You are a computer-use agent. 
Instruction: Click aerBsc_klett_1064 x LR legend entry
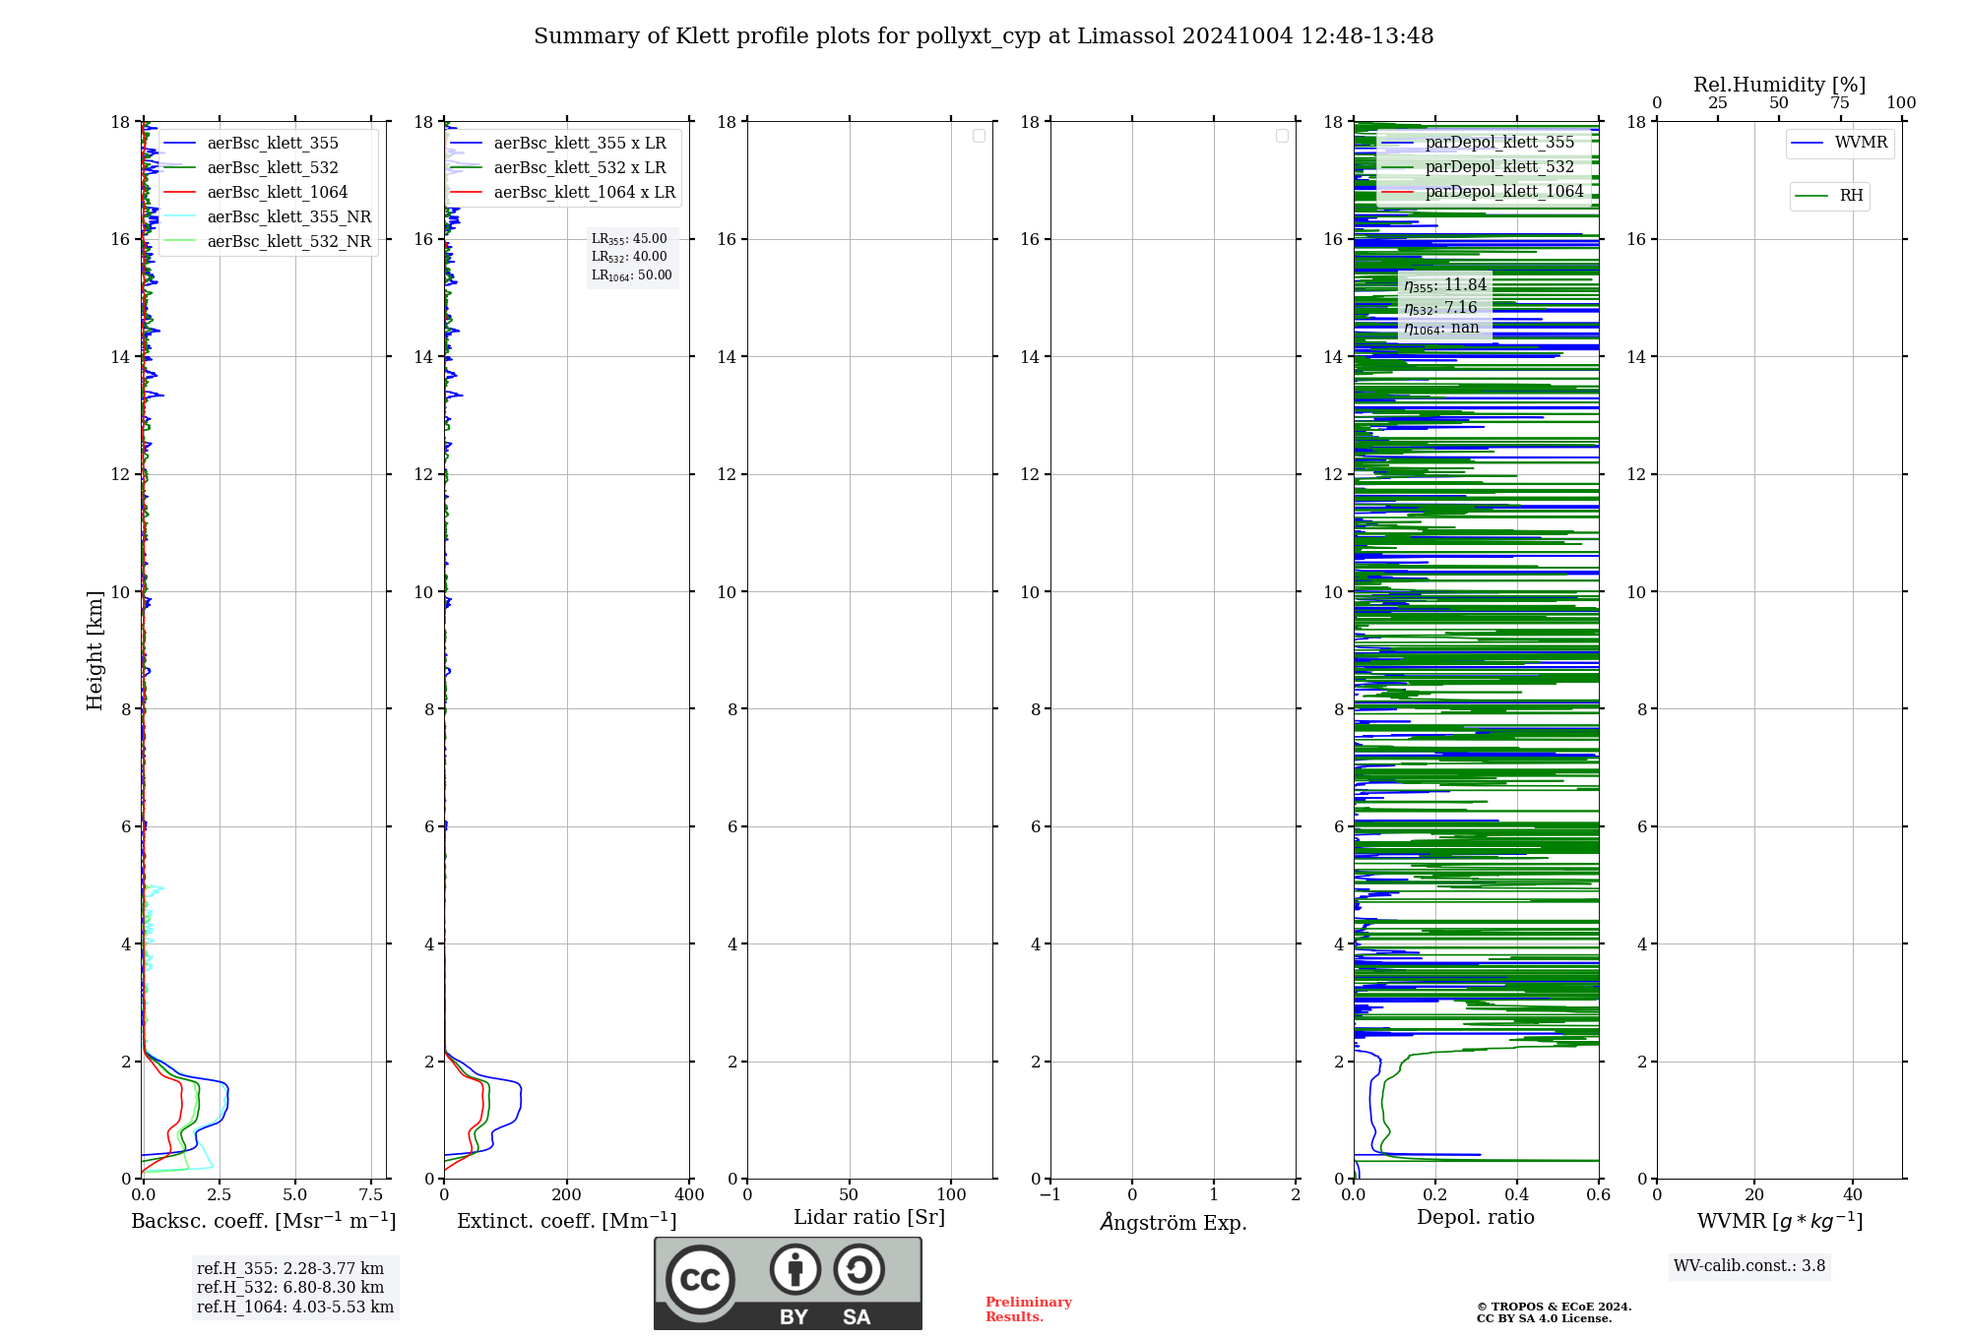562,192
